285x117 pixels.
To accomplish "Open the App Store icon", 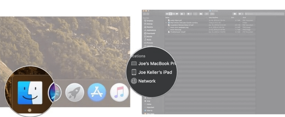I will pyautogui.click(x=97, y=93).
